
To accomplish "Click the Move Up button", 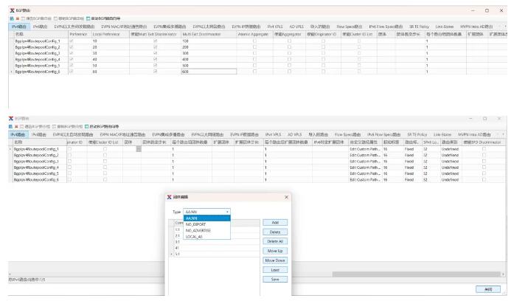I will (274, 251).
